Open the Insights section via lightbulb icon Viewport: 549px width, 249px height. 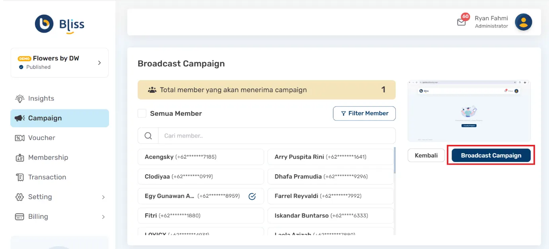(x=19, y=98)
